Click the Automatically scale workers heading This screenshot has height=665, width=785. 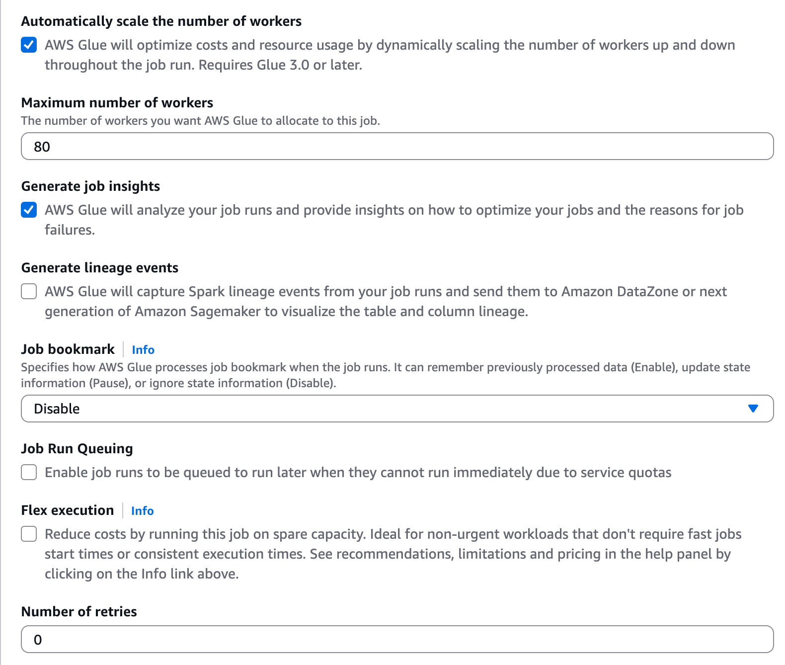[161, 21]
